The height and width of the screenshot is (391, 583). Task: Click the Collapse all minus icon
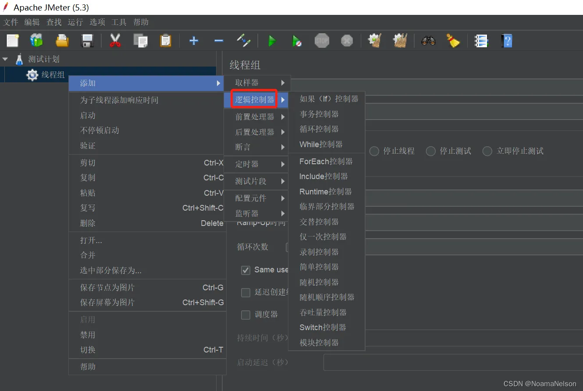point(219,41)
